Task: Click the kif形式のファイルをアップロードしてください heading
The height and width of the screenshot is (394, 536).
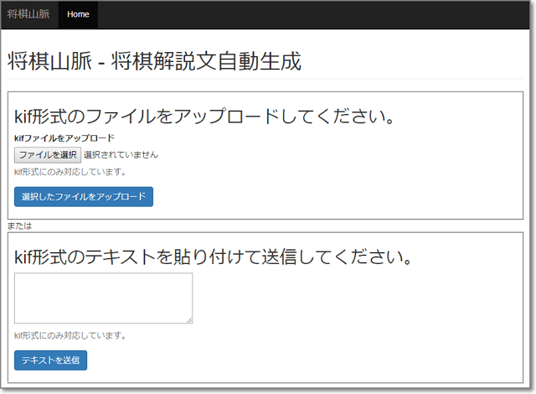Action: coord(204,116)
